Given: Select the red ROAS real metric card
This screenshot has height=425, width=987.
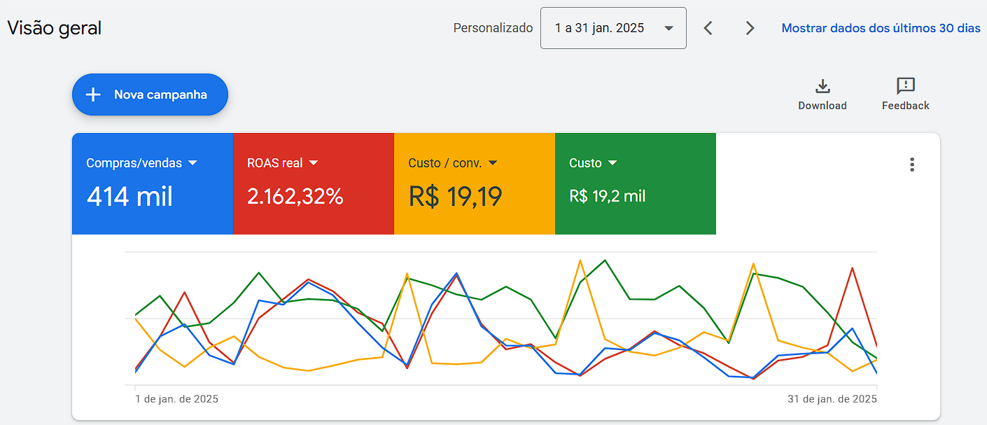Looking at the screenshot, I should 314,183.
